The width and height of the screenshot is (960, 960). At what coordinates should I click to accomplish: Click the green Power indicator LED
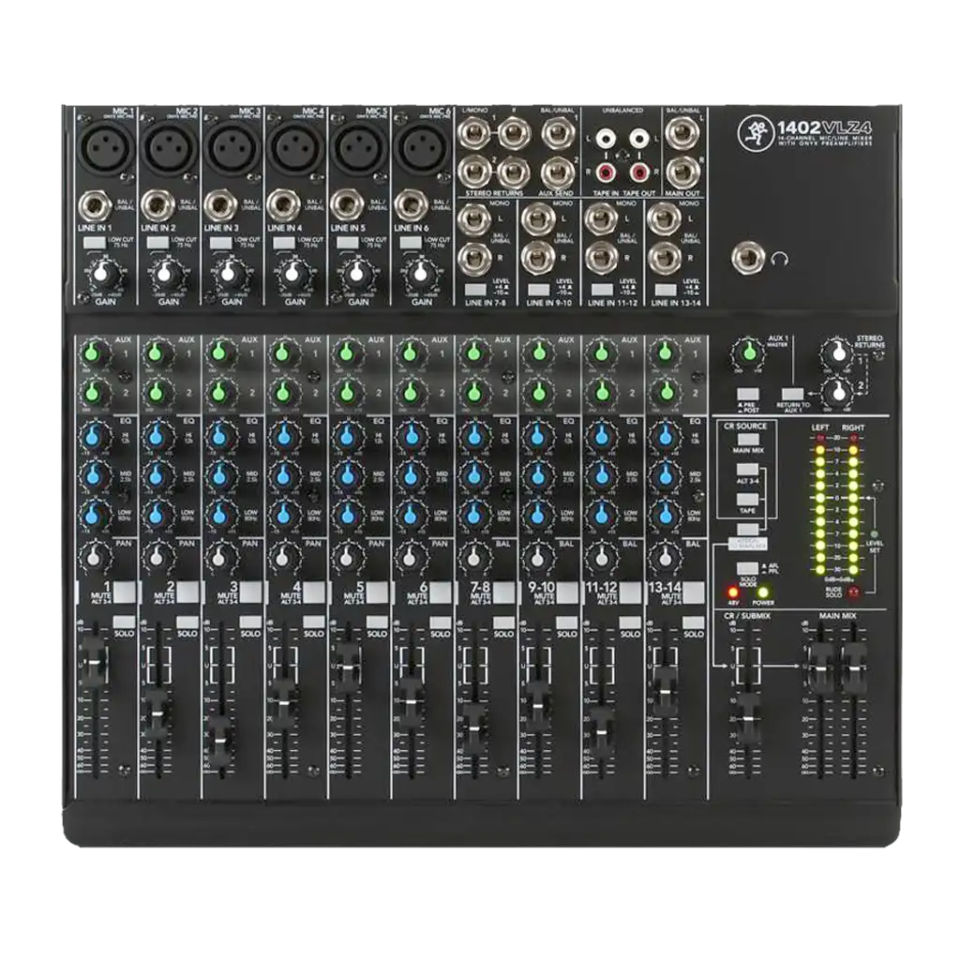coord(763,592)
